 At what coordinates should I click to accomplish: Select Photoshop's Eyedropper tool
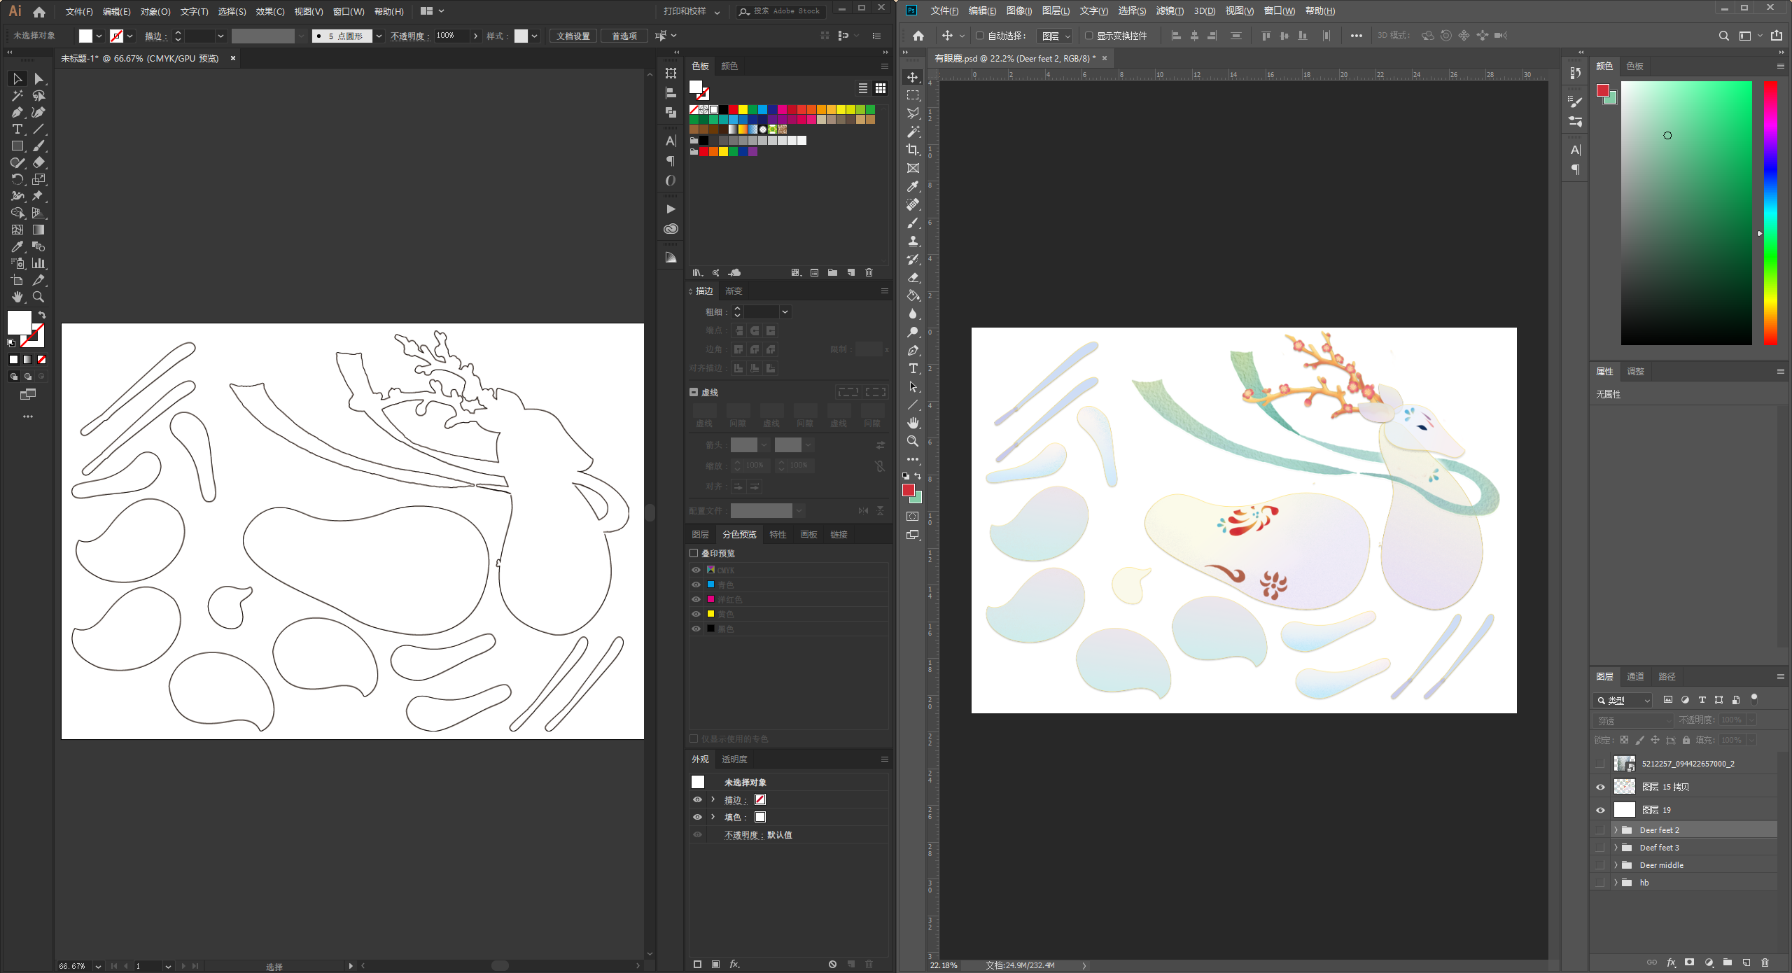(x=913, y=186)
